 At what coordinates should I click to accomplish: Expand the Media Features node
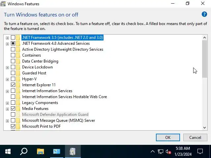pos(7,109)
